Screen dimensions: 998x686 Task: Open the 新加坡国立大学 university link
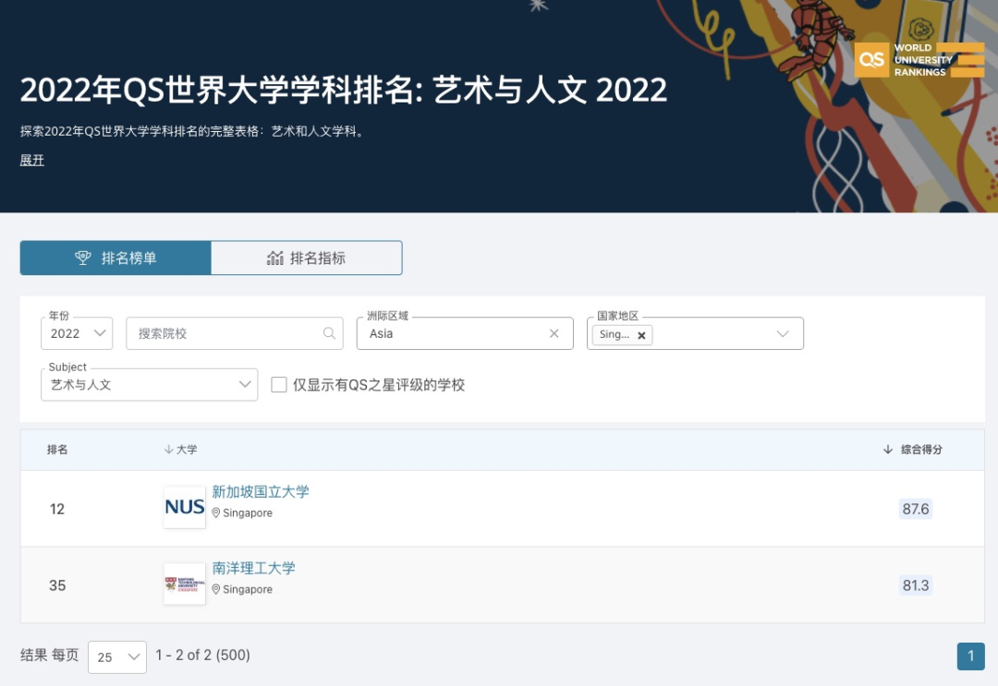pos(261,491)
